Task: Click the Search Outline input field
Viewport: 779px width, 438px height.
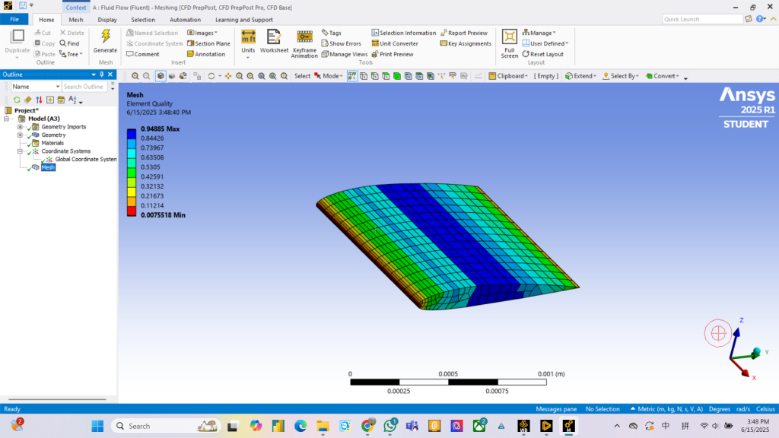Action: pyautogui.click(x=83, y=87)
